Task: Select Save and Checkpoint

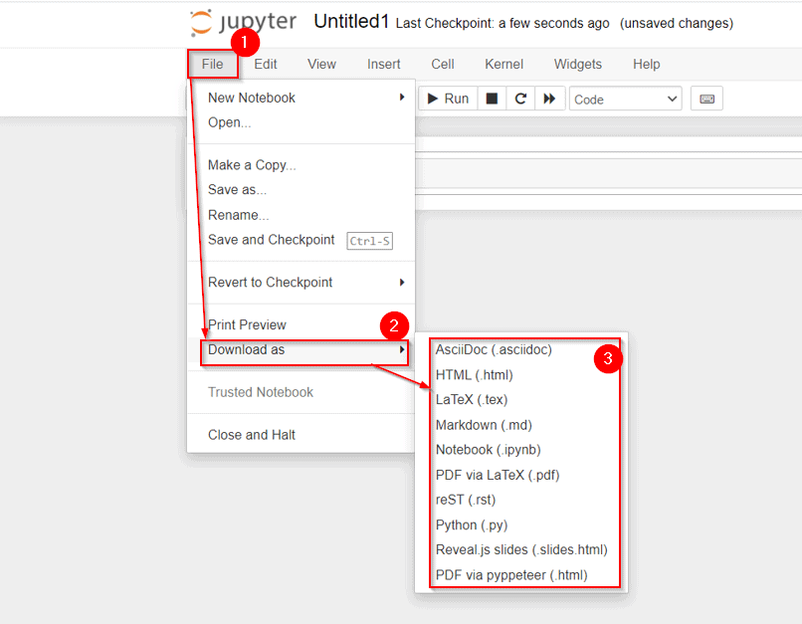Action: tap(272, 240)
